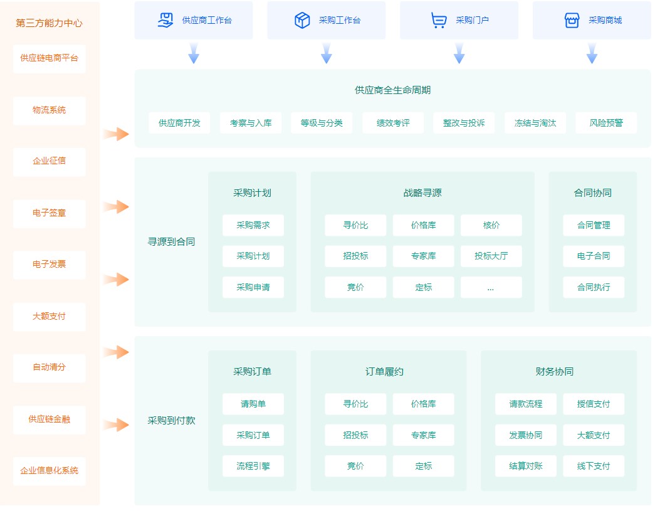Open 招投标 under 订单履约
Image resolution: width=655 pixels, height=511 pixels.
click(355, 435)
